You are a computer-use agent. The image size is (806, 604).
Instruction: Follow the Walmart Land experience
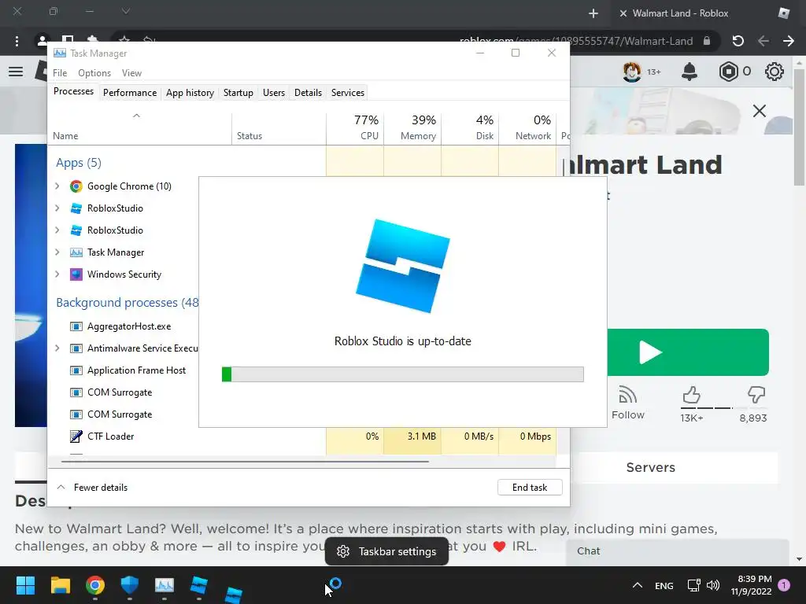pos(627,402)
